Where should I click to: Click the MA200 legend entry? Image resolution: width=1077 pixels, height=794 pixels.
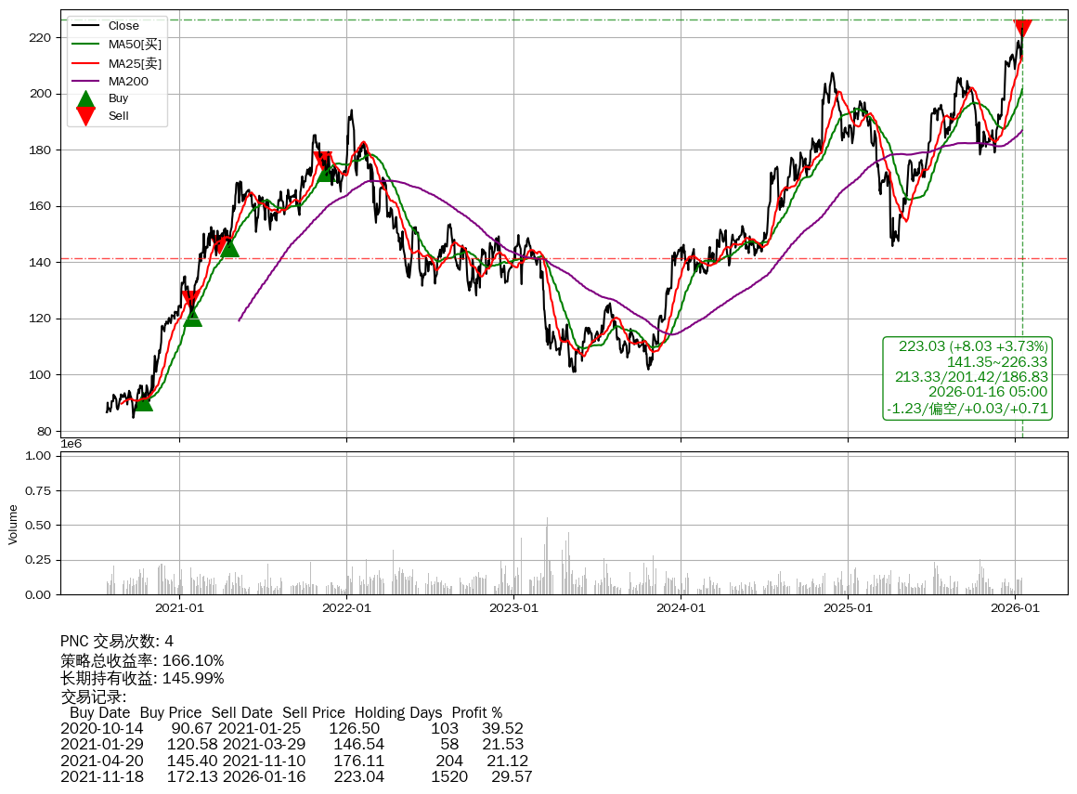(128, 82)
